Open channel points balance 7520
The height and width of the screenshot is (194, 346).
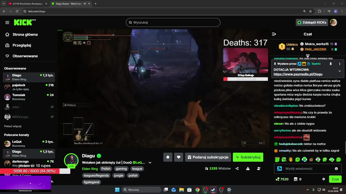click(282, 179)
